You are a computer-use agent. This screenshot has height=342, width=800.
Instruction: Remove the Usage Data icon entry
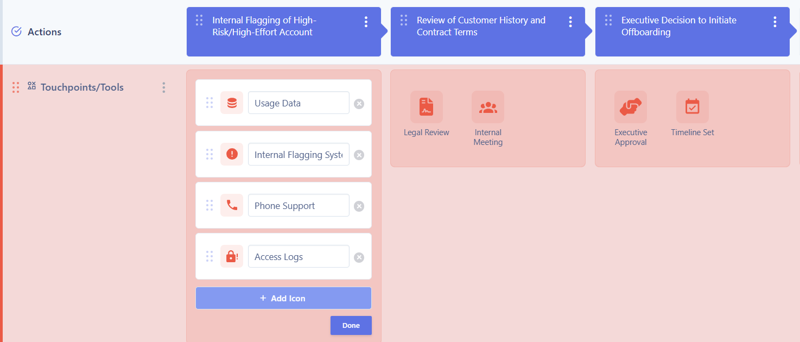[x=359, y=104]
